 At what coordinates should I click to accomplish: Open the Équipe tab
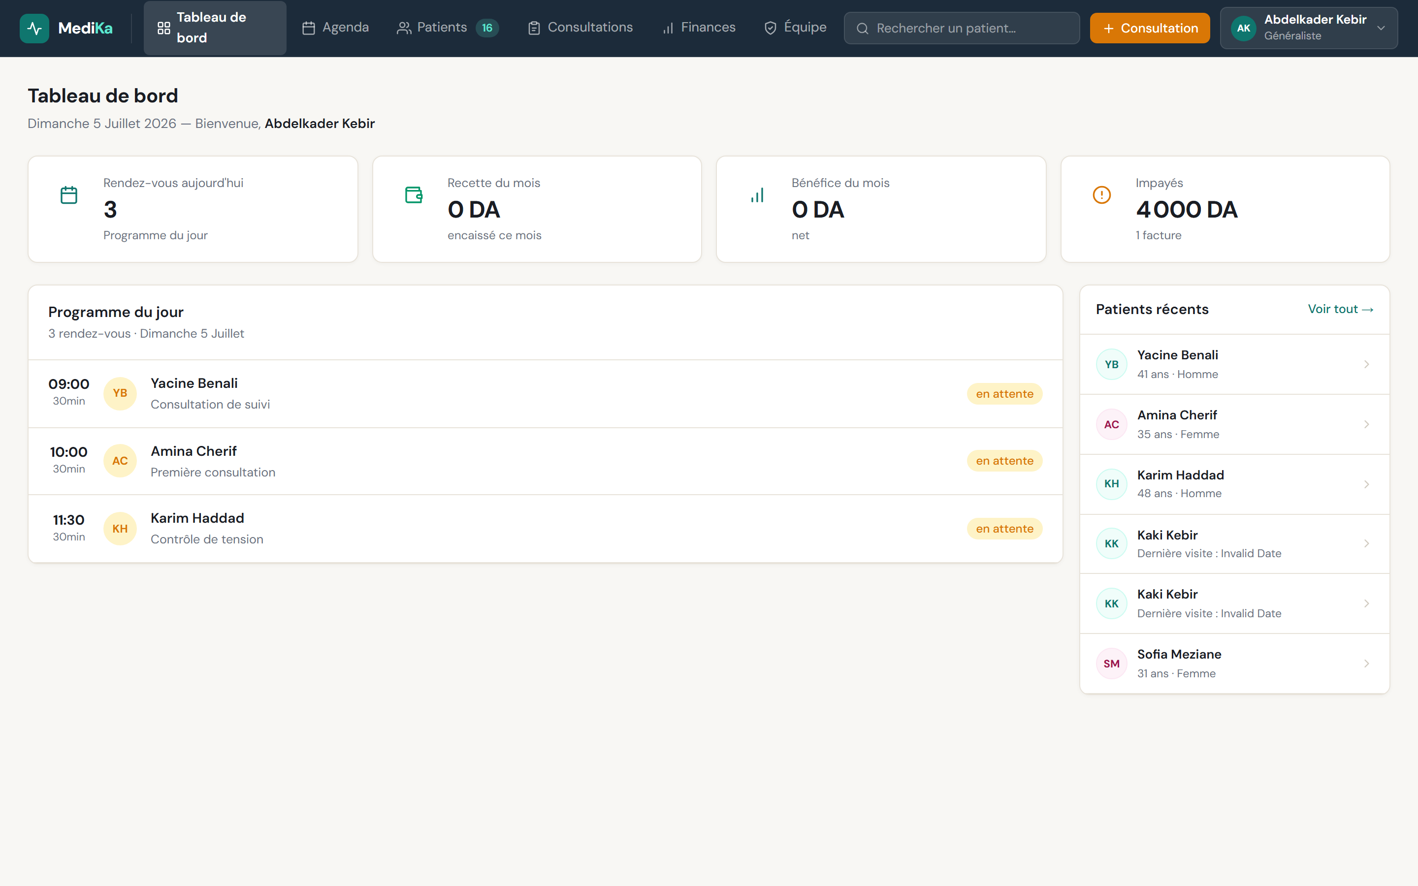click(x=795, y=28)
